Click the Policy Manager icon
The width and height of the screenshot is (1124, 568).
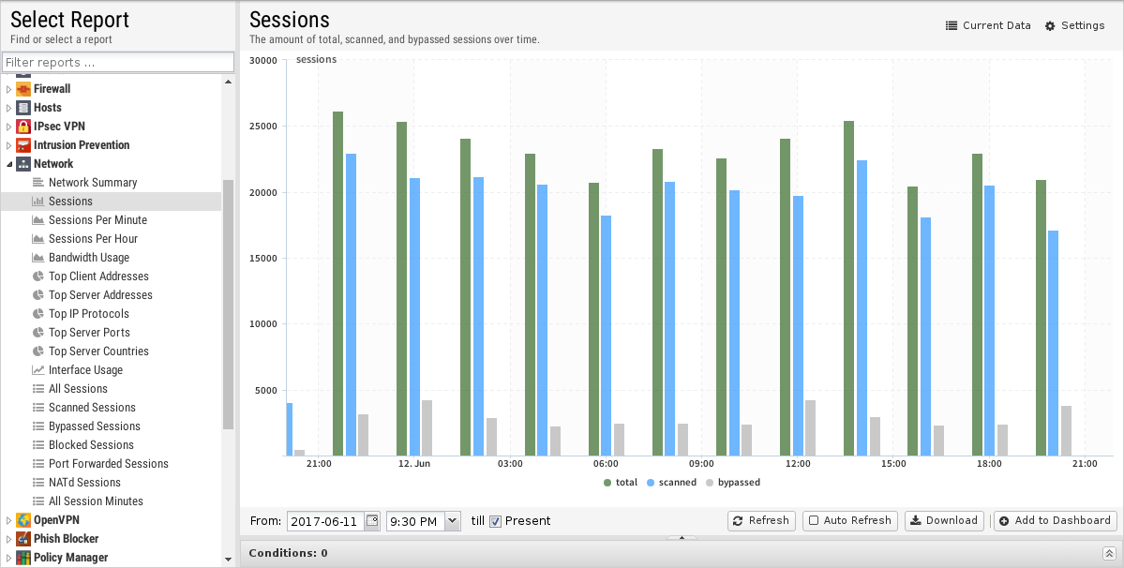pos(22,558)
